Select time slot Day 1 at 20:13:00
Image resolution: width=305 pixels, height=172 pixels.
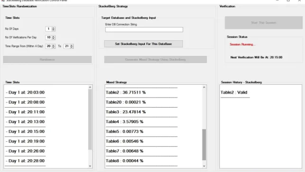pyautogui.click(x=25, y=122)
